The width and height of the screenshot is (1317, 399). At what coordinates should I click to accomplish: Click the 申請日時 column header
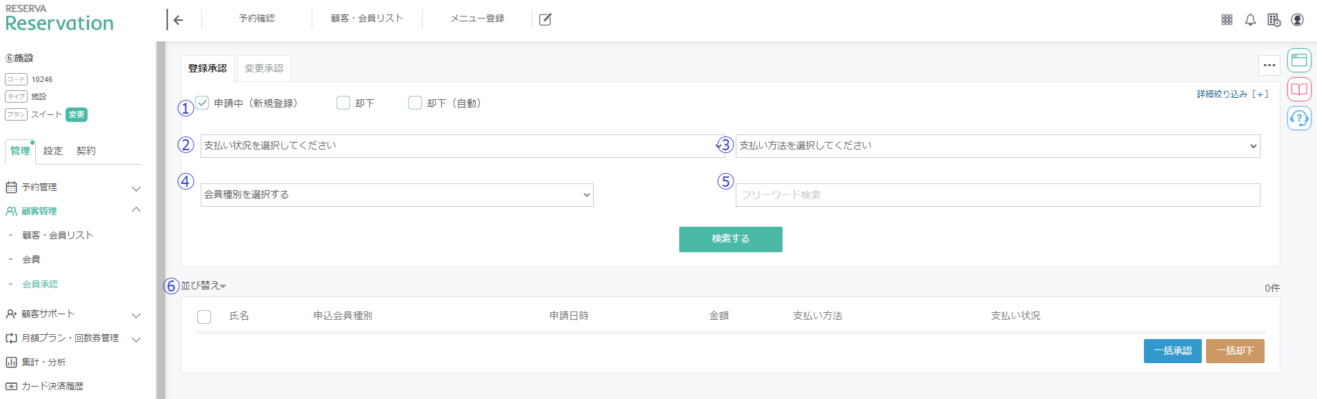pyautogui.click(x=569, y=316)
